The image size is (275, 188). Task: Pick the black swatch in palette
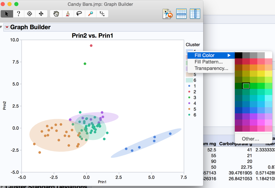coord(238,55)
